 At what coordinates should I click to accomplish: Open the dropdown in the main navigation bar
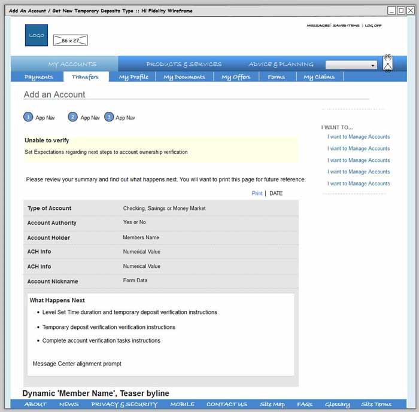coord(351,65)
